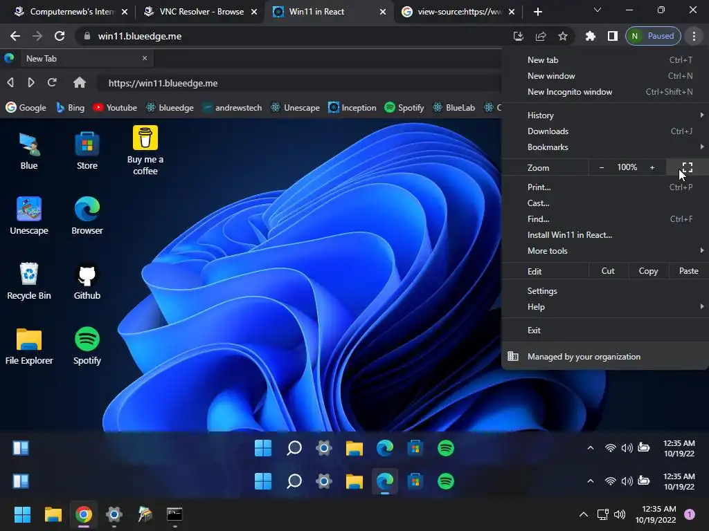The height and width of the screenshot is (531, 709).
Task: Open terminal icon on real taskbar
Action: tap(174, 514)
